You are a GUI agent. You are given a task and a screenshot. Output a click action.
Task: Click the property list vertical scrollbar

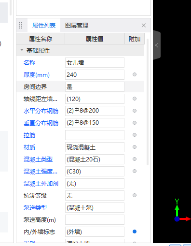pos(148,102)
